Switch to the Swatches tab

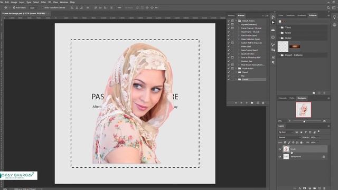click(x=290, y=15)
